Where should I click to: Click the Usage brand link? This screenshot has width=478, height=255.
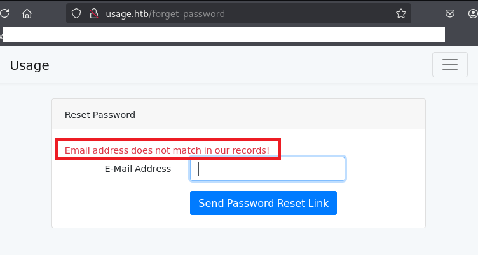click(x=29, y=65)
